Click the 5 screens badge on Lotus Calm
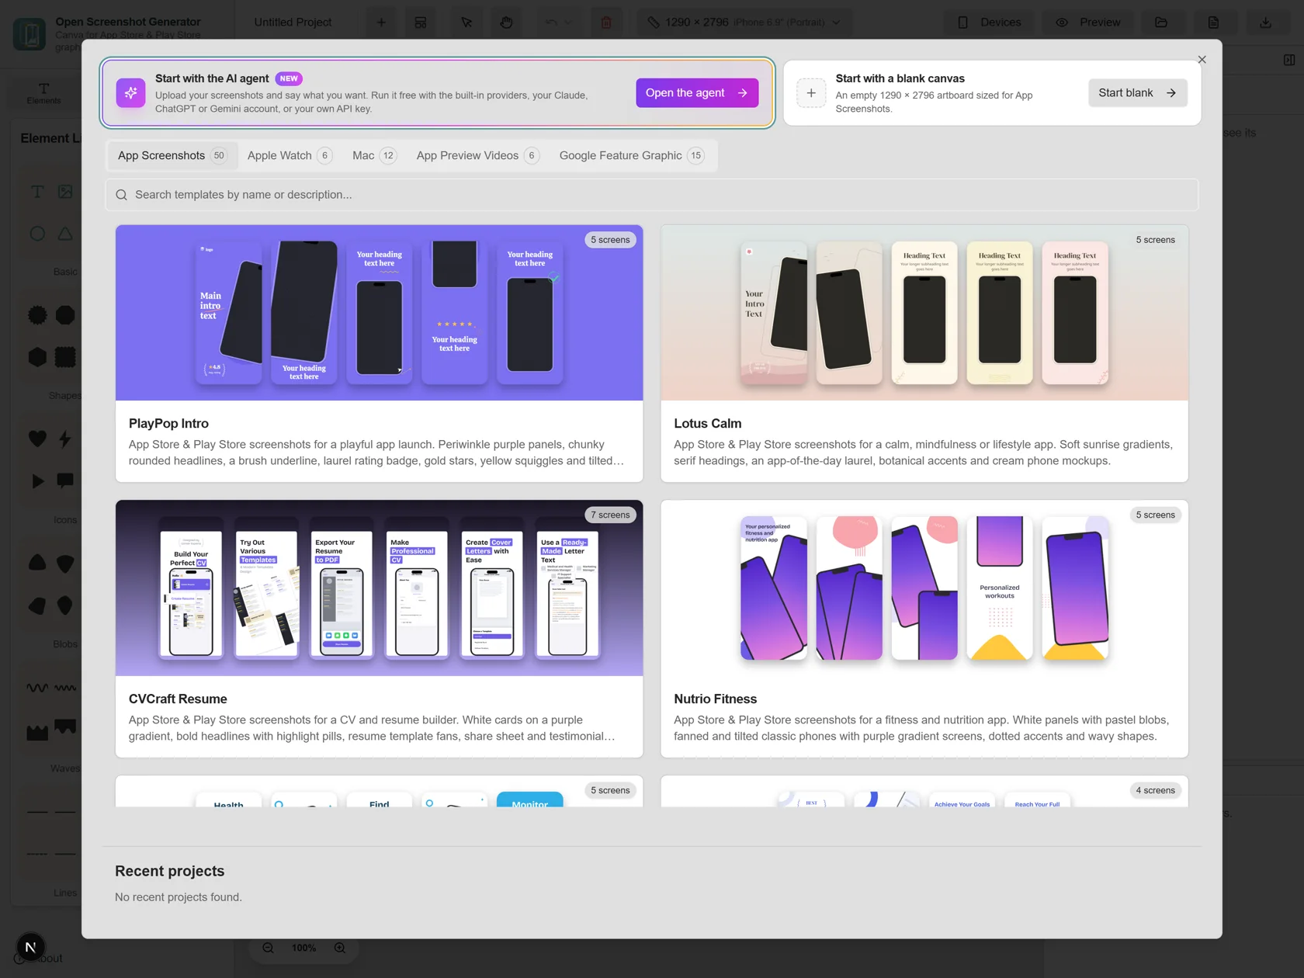Viewport: 1304px width, 978px height. pyautogui.click(x=1155, y=240)
